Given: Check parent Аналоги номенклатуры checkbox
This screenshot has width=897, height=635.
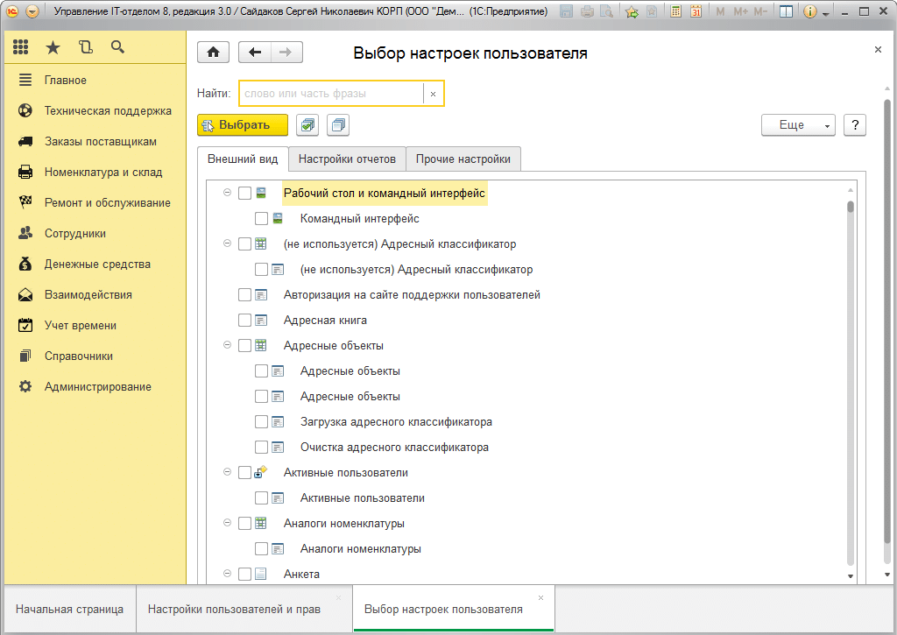Looking at the screenshot, I should pyautogui.click(x=245, y=524).
